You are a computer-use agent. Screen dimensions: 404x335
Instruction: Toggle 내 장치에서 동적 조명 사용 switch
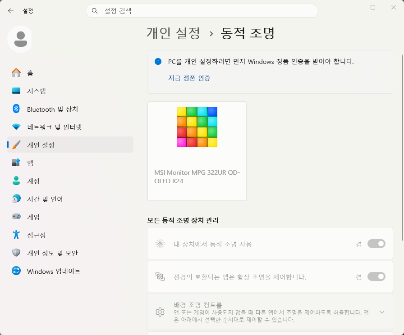point(376,244)
